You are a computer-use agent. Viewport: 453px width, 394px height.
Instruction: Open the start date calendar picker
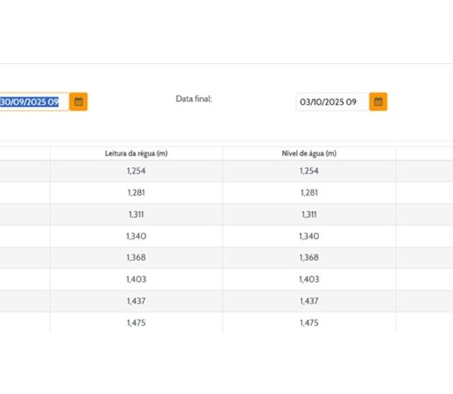[79, 102]
